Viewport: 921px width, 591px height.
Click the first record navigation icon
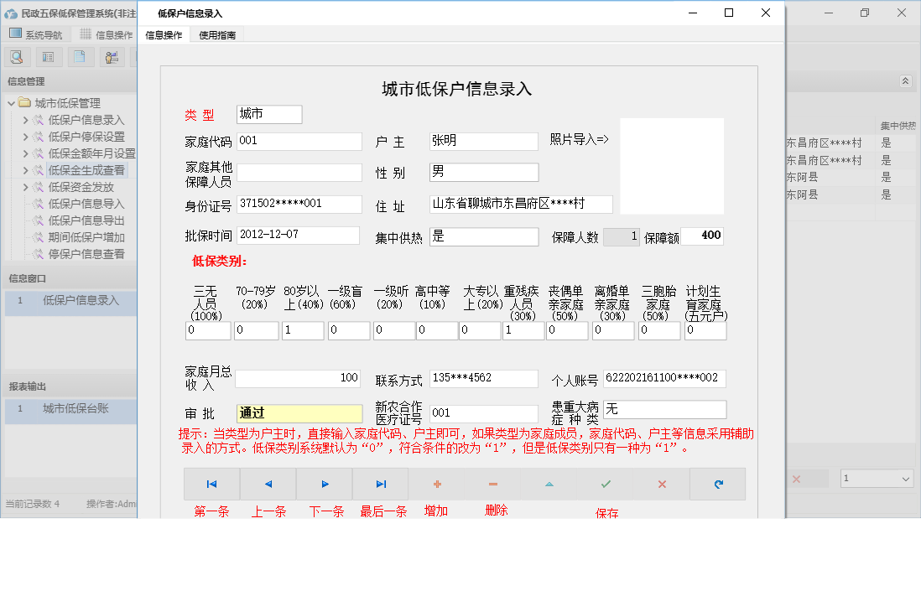coord(211,484)
